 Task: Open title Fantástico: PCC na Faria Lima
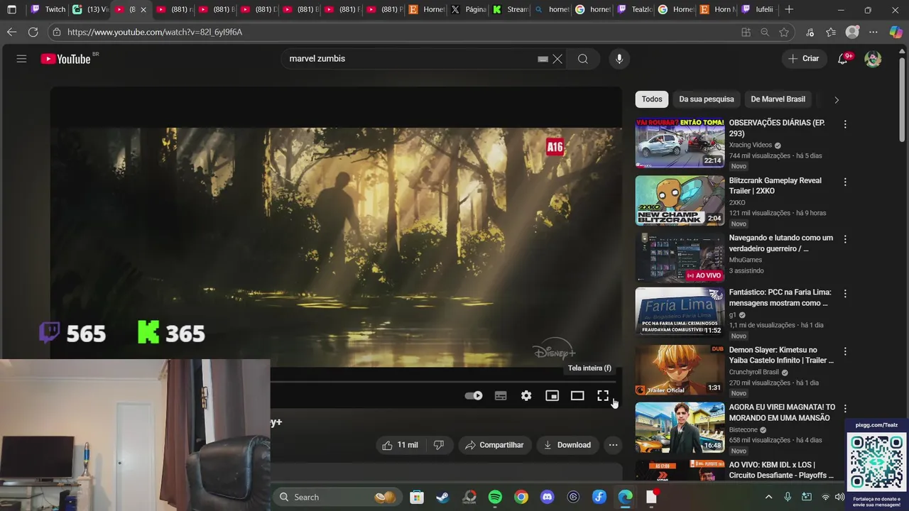click(780, 297)
